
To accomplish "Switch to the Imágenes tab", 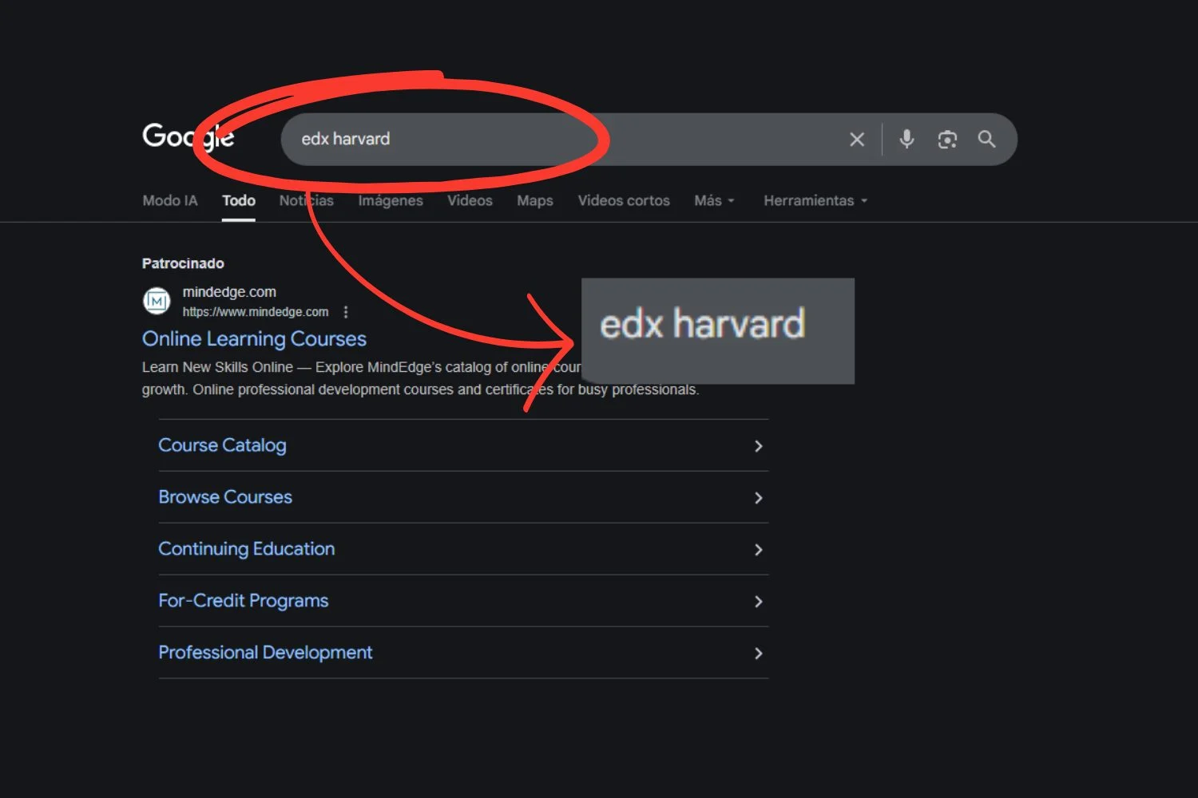I will coord(390,201).
